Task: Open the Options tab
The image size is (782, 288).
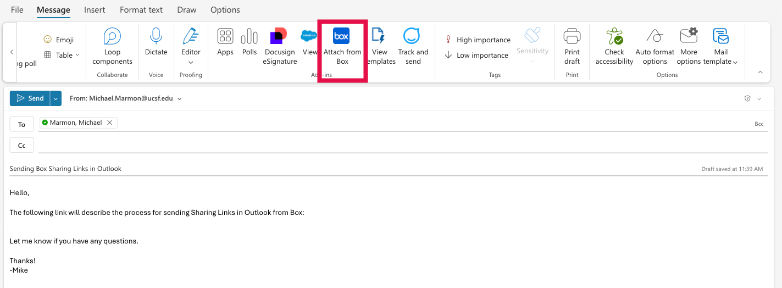Action: (225, 10)
